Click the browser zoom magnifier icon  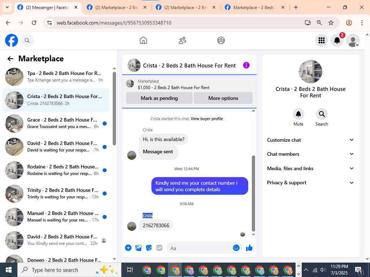319,23
